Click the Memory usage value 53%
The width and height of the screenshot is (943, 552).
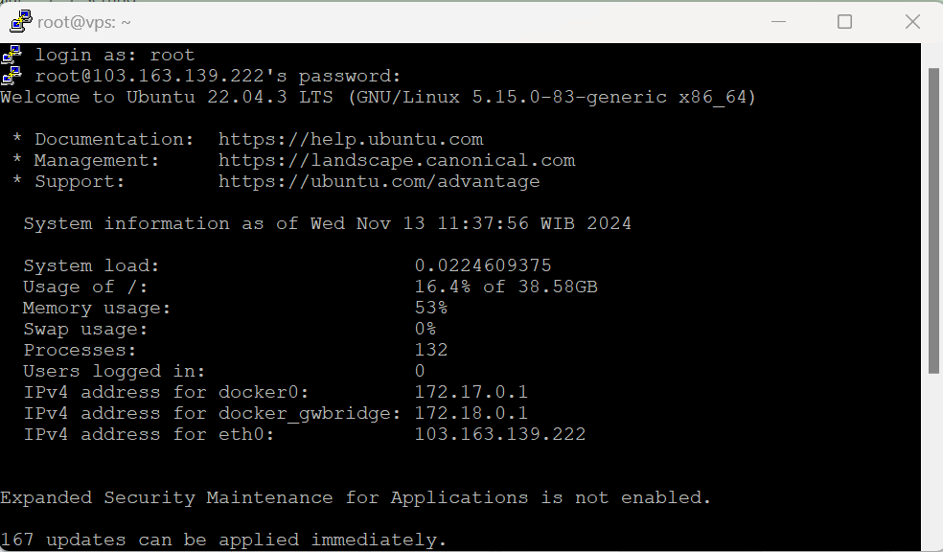(430, 308)
